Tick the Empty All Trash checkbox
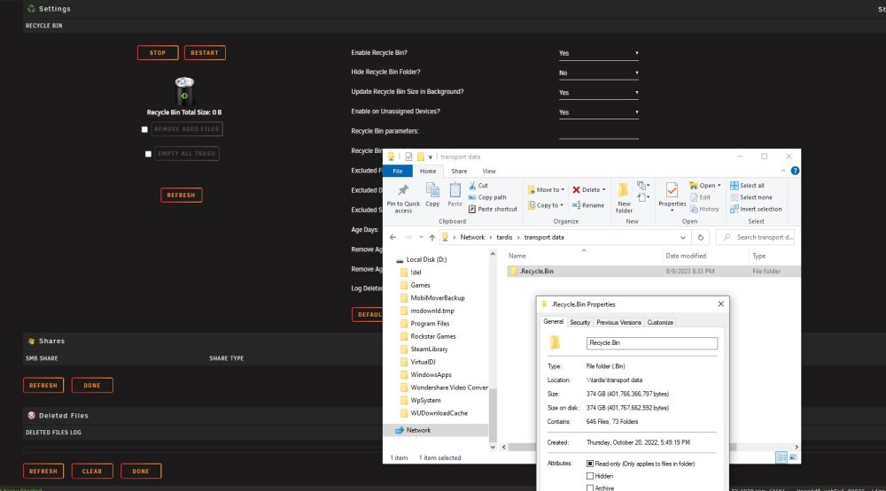 pos(148,154)
